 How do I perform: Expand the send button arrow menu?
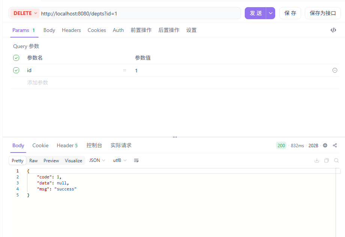(271, 13)
